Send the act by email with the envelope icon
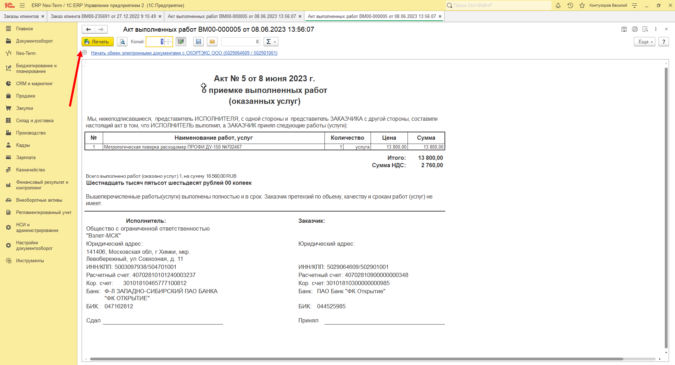 [212, 42]
